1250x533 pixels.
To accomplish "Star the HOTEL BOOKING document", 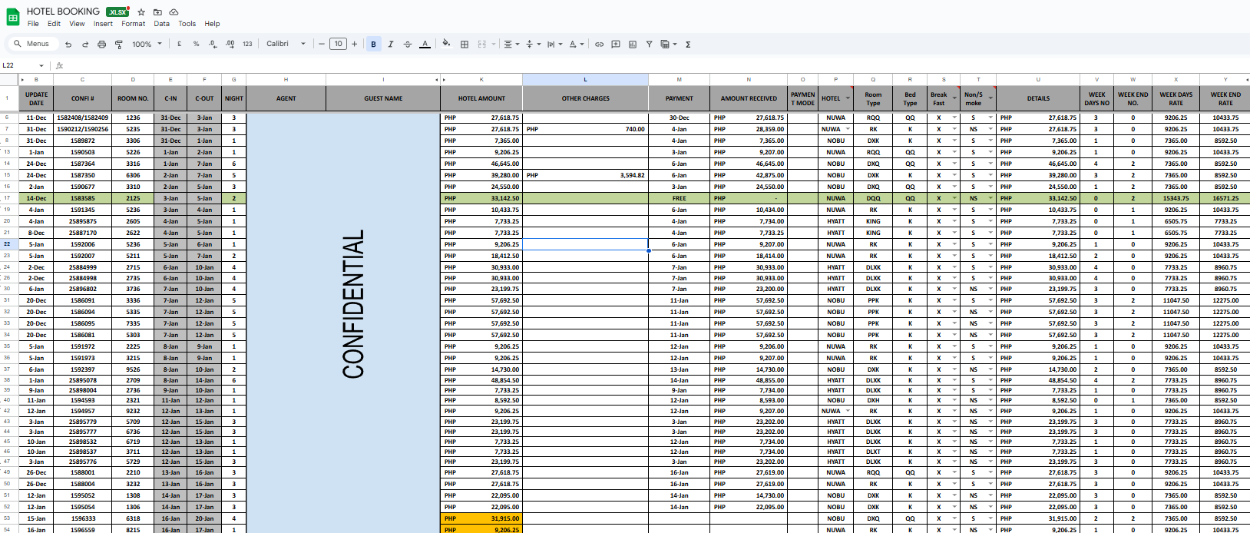I will click(141, 12).
